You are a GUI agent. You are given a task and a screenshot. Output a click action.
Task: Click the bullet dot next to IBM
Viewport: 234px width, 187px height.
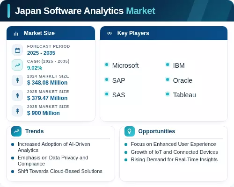[x=168, y=65]
